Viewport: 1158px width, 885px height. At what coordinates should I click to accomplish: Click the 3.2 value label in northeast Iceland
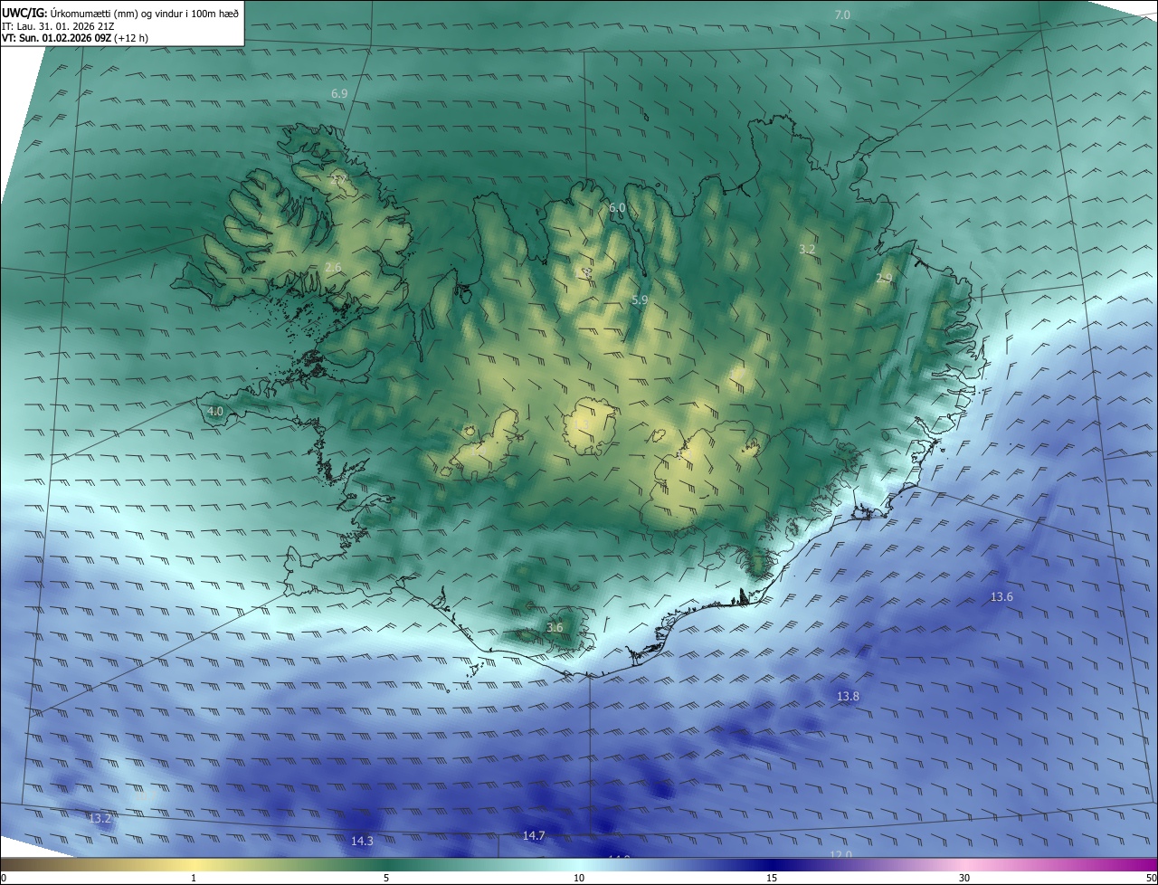[808, 249]
